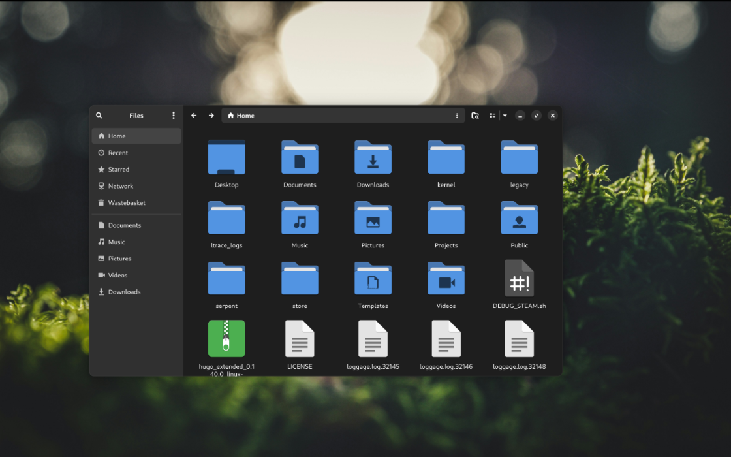Viewport: 731px width, 457px height.
Task: Click the search icon in the sidebar
Action: pos(99,116)
